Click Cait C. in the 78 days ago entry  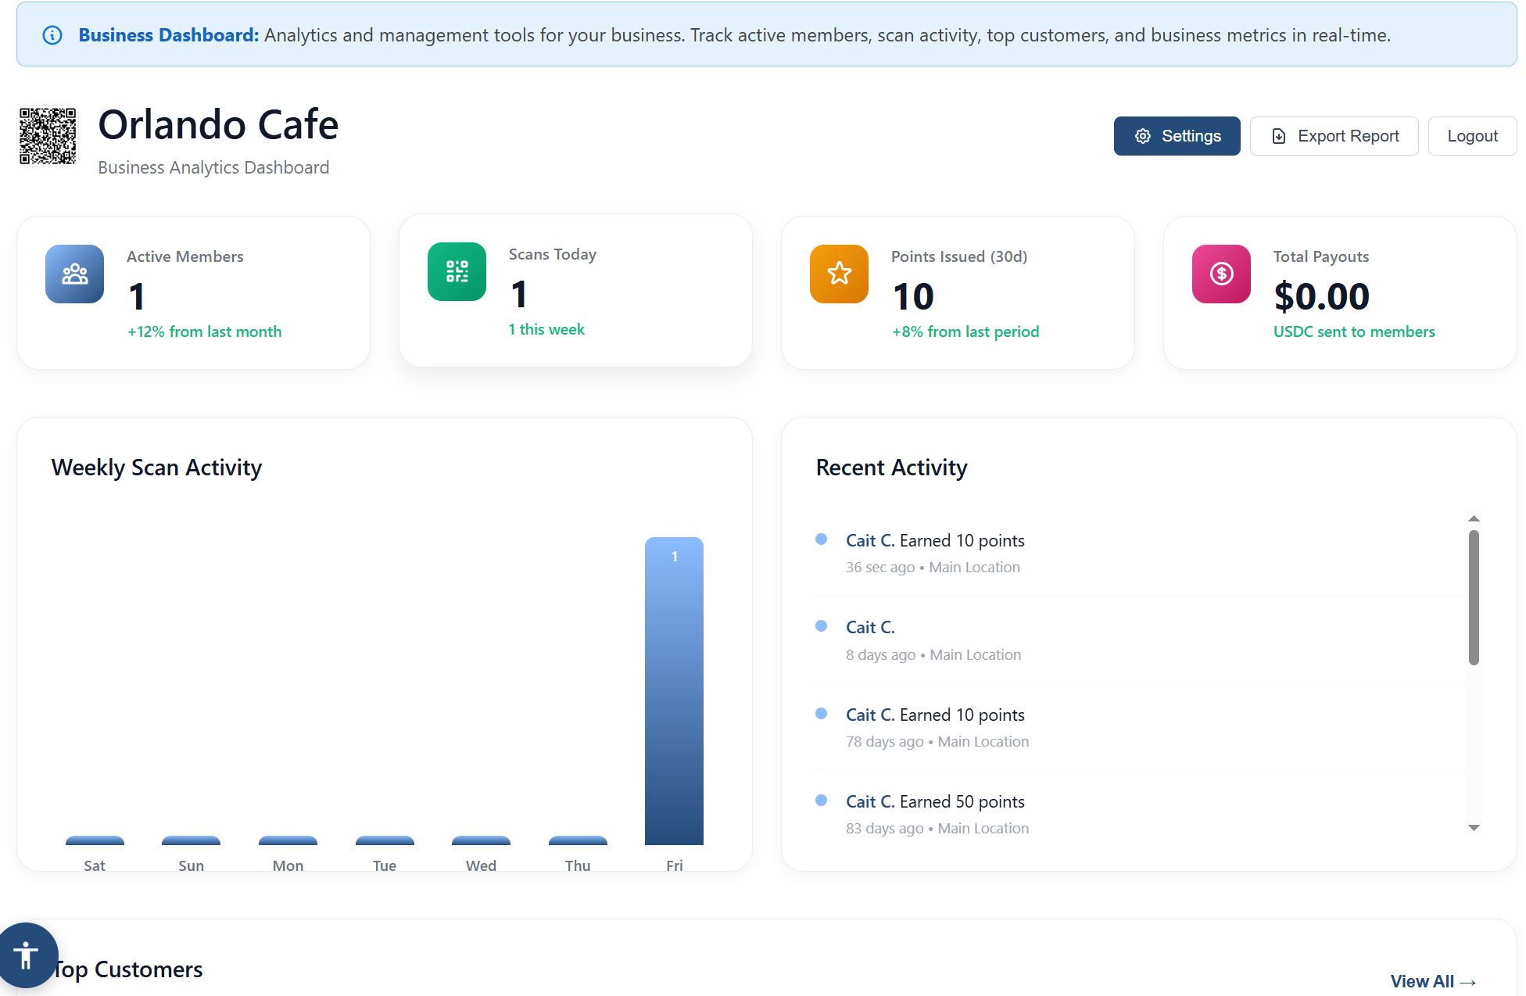[x=870, y=715]
